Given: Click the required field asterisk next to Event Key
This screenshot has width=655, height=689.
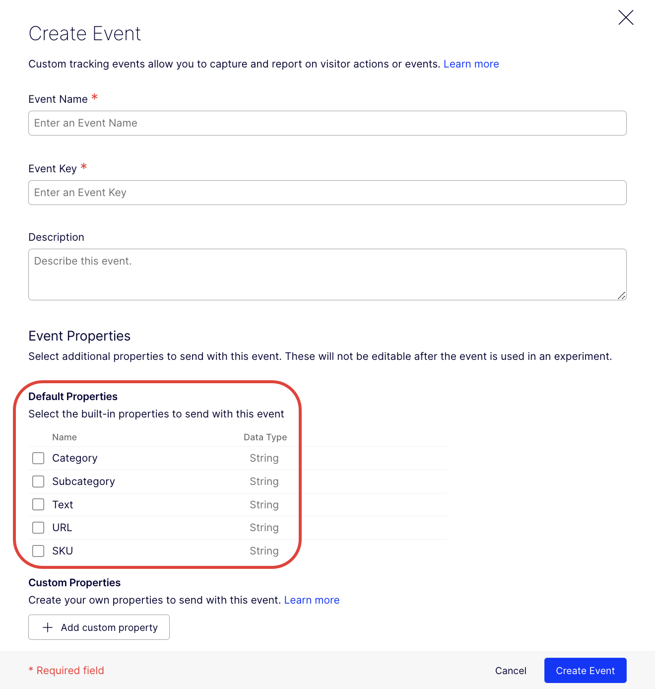Looking at the screenshot, I should (x=83, y=167).
